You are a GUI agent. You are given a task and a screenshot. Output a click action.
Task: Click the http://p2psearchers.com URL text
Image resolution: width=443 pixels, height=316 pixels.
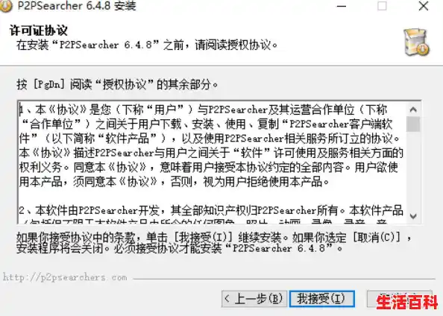coord(65,277)
